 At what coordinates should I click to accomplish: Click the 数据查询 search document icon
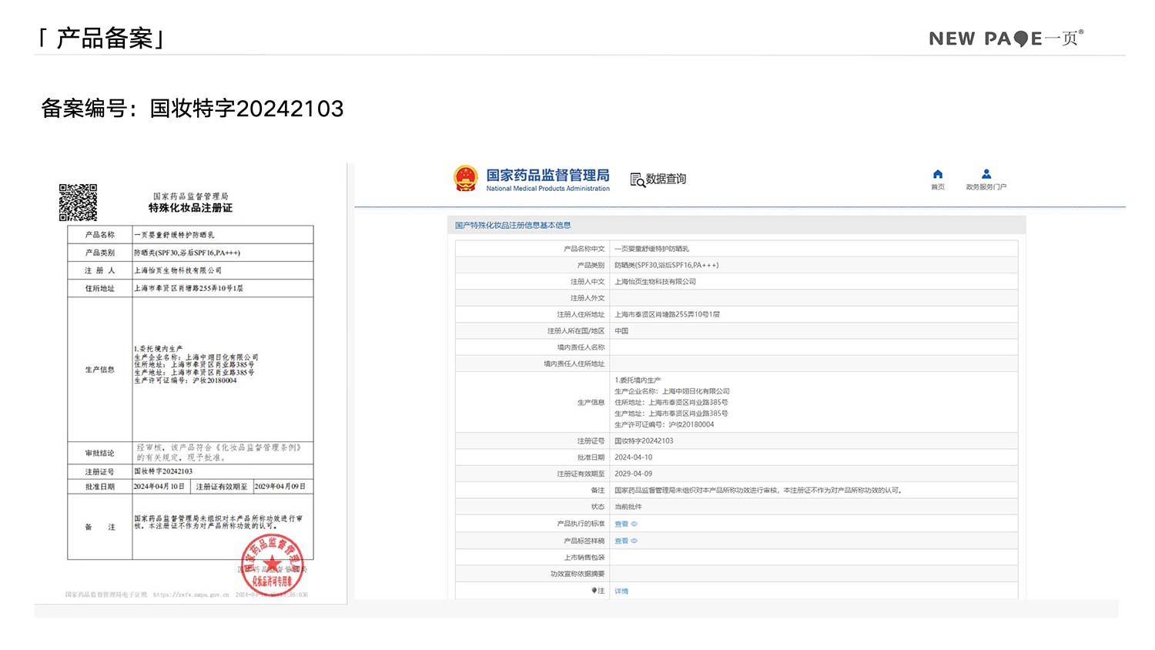(637, 180)
